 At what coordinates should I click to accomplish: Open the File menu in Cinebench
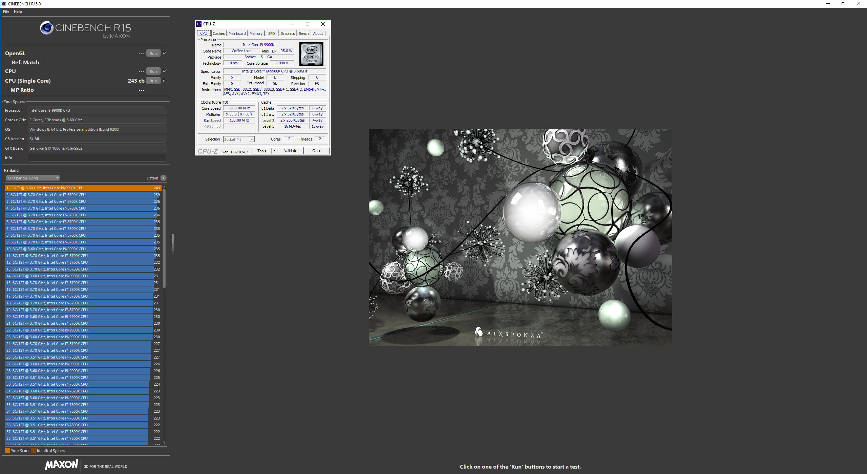click(6, 12)
